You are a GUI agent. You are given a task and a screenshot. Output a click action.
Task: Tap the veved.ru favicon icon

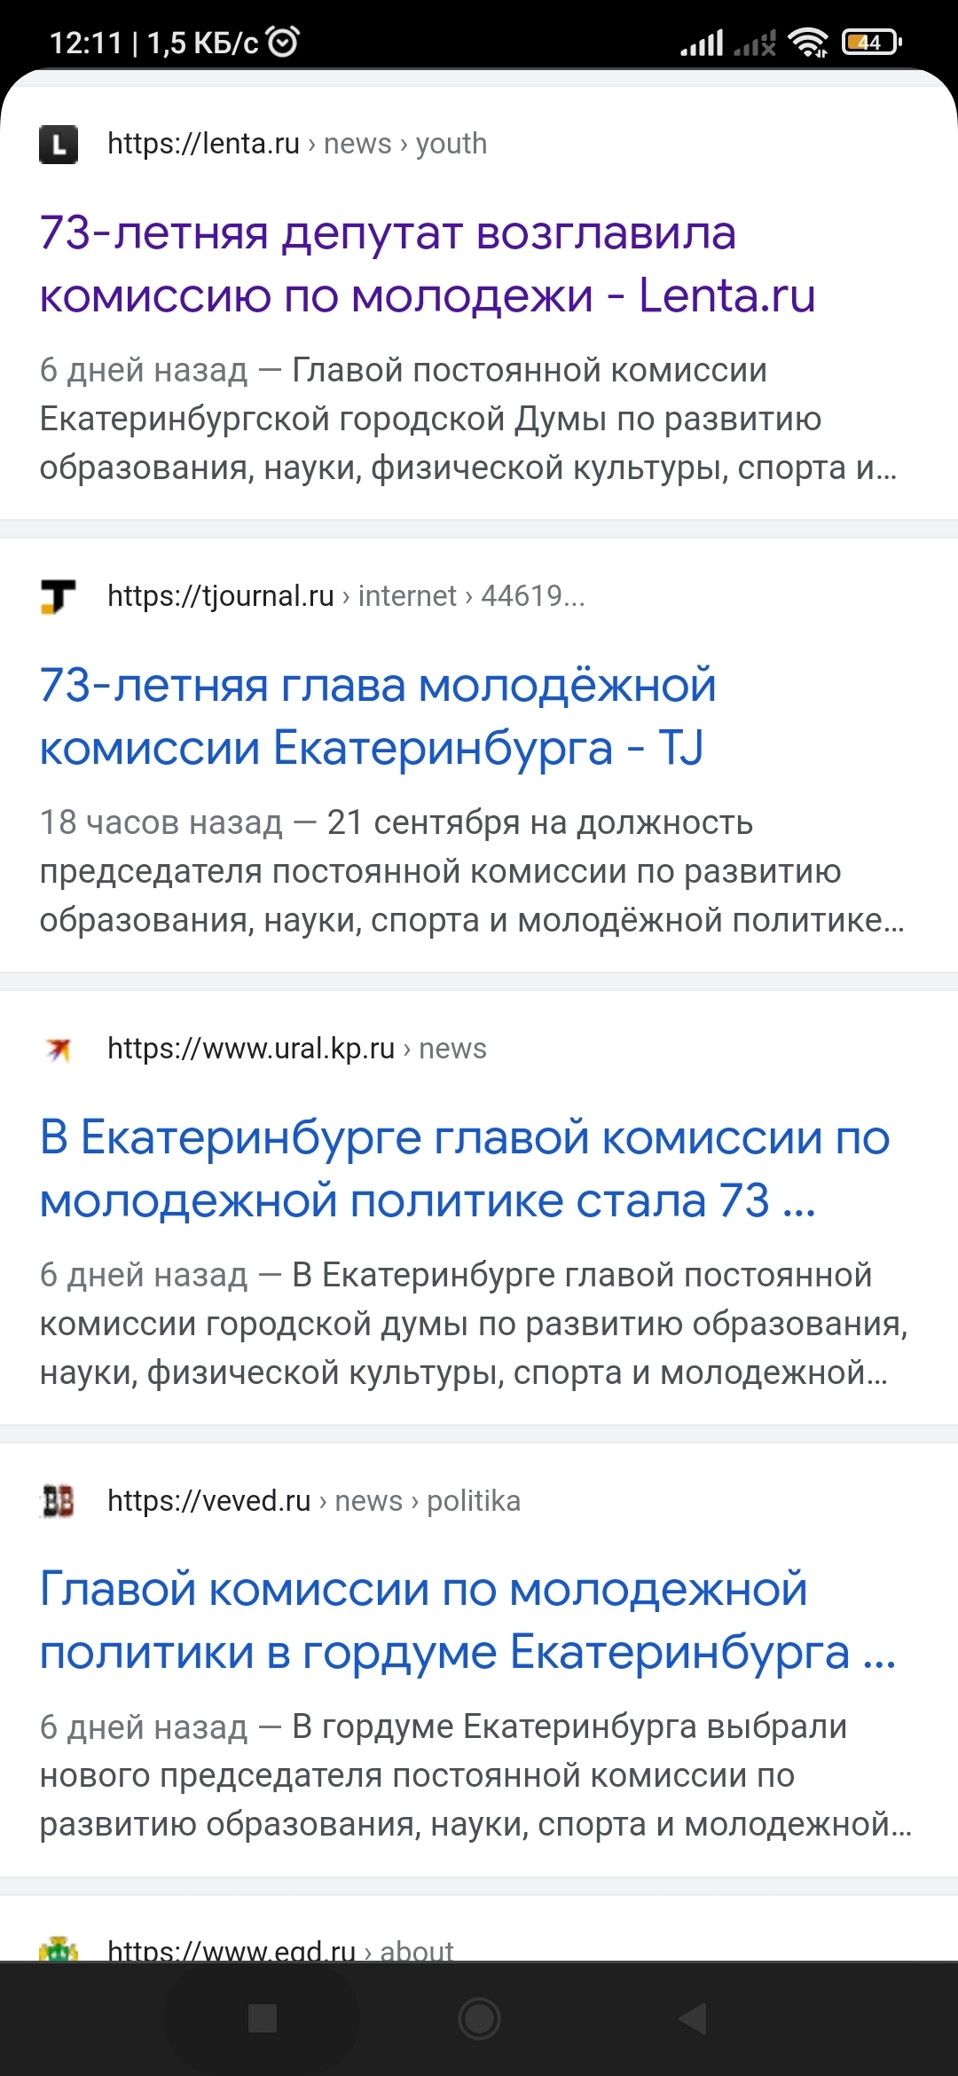(59, 1501)
